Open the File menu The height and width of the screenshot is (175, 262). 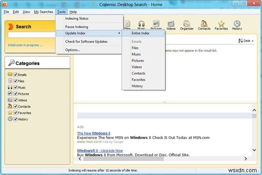coord(6,12)
